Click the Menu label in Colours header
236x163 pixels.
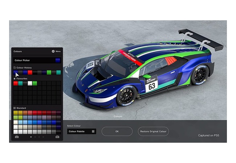[x=58, y=51]
